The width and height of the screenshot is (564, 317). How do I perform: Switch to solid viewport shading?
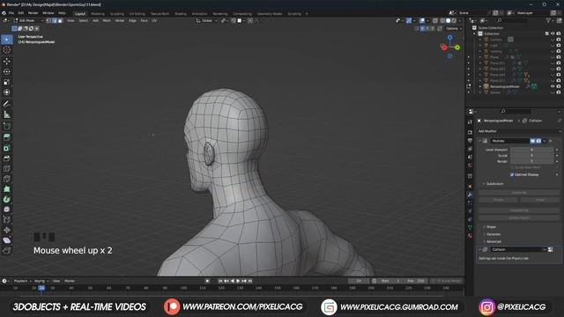(x=449, y=21)
